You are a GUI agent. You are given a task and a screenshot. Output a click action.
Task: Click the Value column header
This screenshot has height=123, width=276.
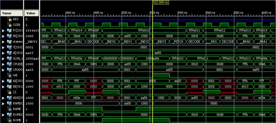click(31, 13)
